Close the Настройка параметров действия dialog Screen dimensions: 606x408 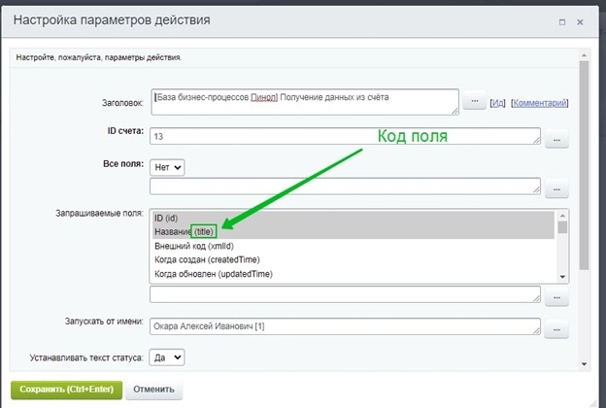point(582,20)
